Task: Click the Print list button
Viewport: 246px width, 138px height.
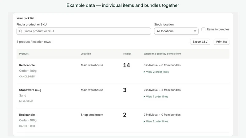Action: [x=221, y=42]
